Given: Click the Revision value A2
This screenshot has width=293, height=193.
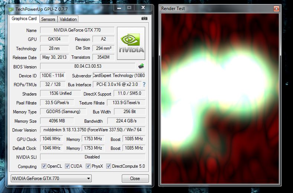Looking at the screenshot, I should [103, 39].
